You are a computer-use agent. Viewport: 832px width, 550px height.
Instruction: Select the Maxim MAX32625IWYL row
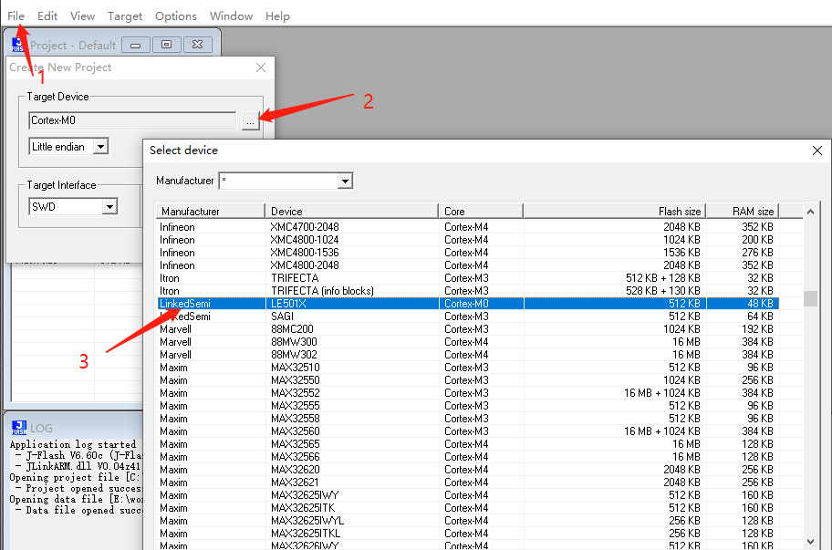click(x=469, y=521)
